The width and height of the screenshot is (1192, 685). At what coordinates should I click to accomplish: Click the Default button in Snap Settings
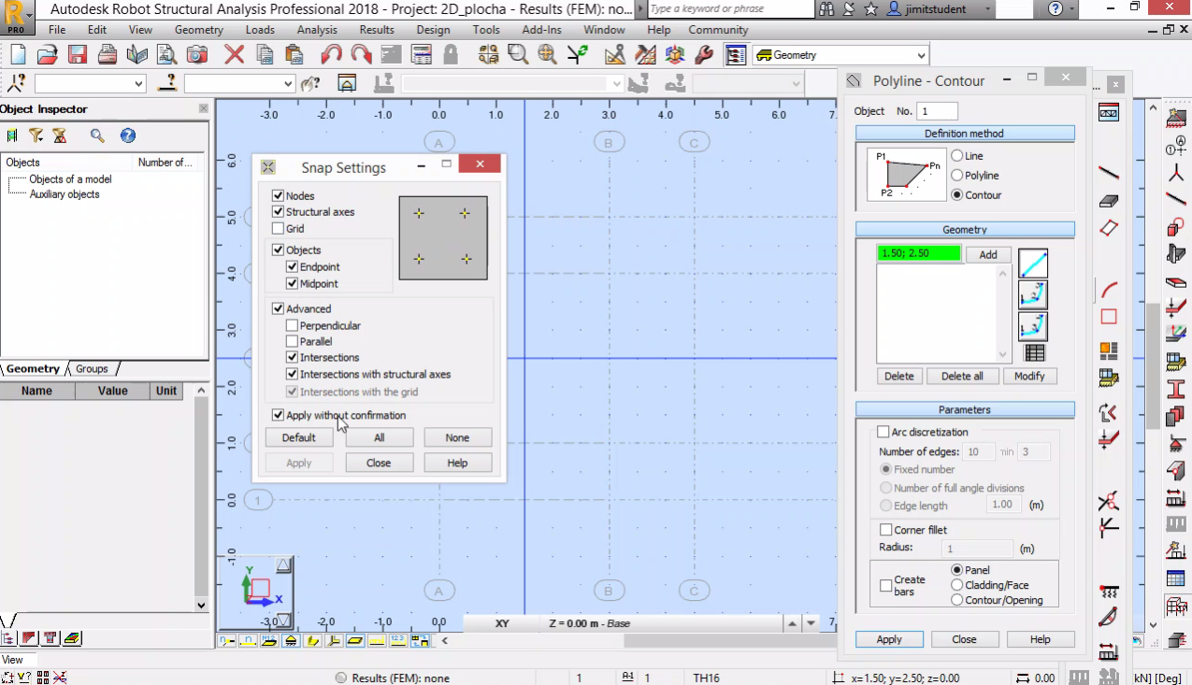click(x=299, y=437)
